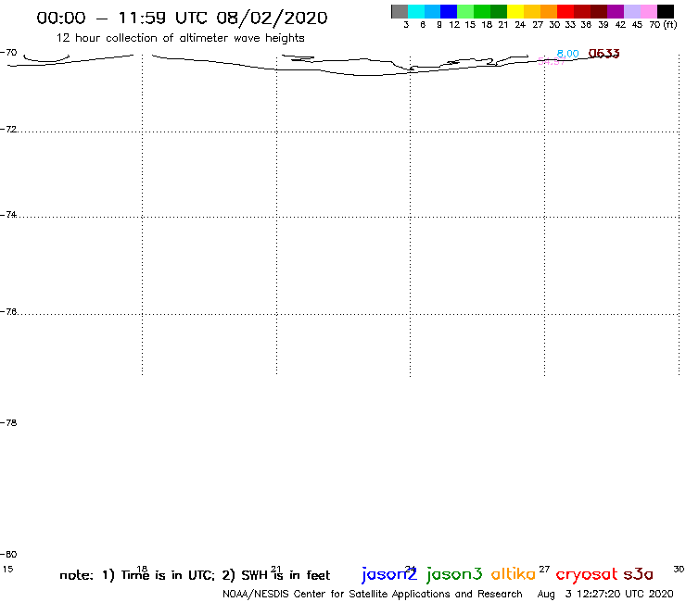Pick the pink 70 ft legend swatch
Screen dimensions: 686x602
pyautogui.click(x=649, y=11)
